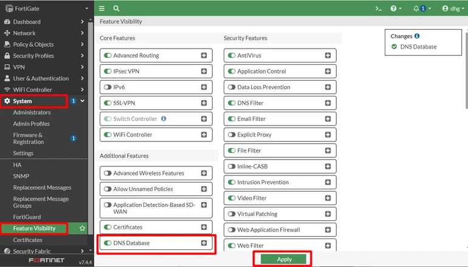Click the sidebar vertical scrollbar
Screen dimensions: 468x267
(x=91, y=128)
